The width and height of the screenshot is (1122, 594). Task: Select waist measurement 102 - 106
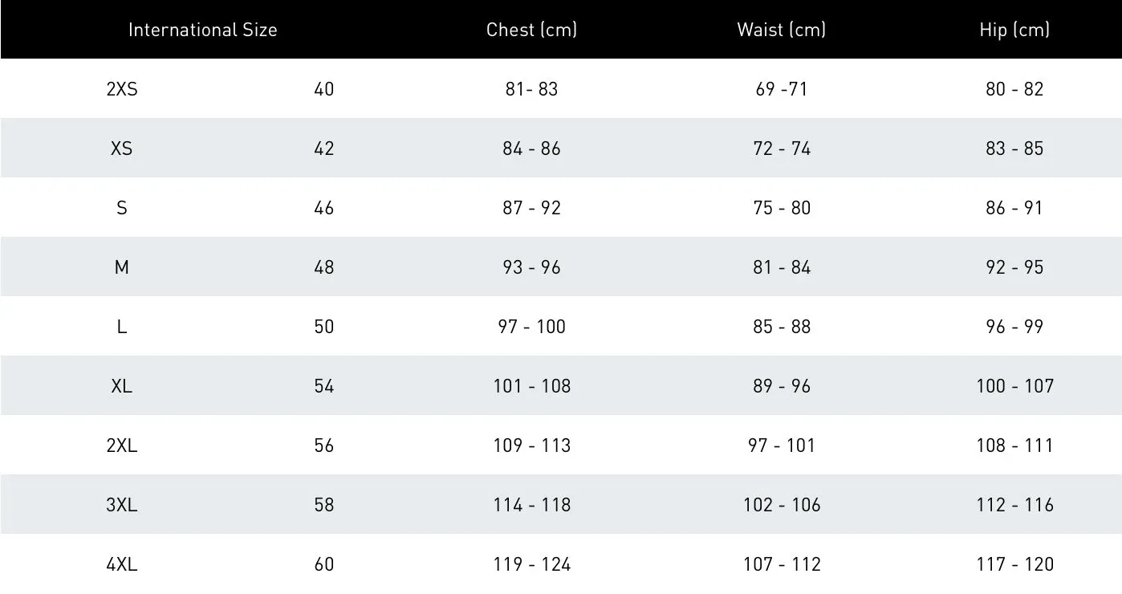click(782, 505)
